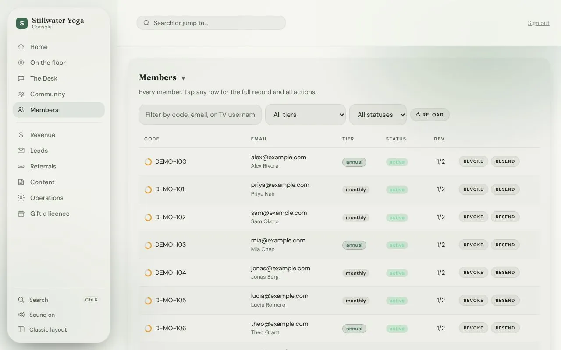
Task: Click the magnifier icon in the sidebar Search row
Action: click(x=21, y=300)
